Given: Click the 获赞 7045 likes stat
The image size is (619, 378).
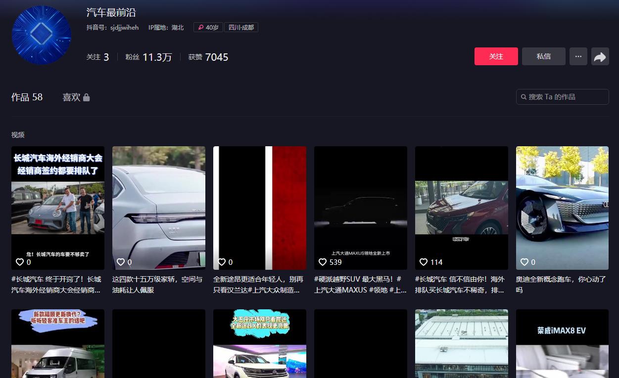Looking at the screenshot, I should tap(208, 57).
